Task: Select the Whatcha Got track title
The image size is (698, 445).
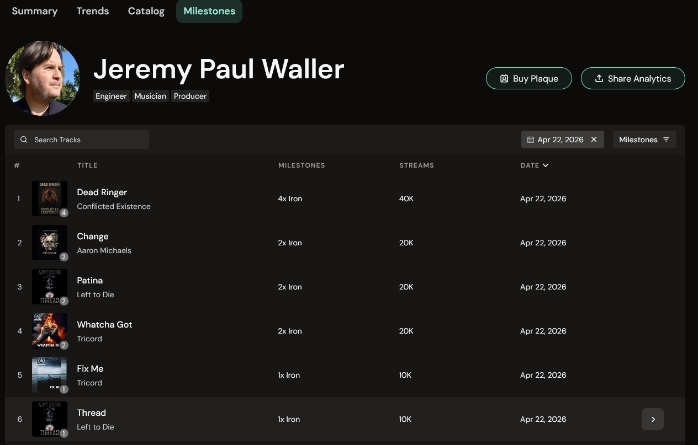Action: pyautogui.click(x=104, y=324)
